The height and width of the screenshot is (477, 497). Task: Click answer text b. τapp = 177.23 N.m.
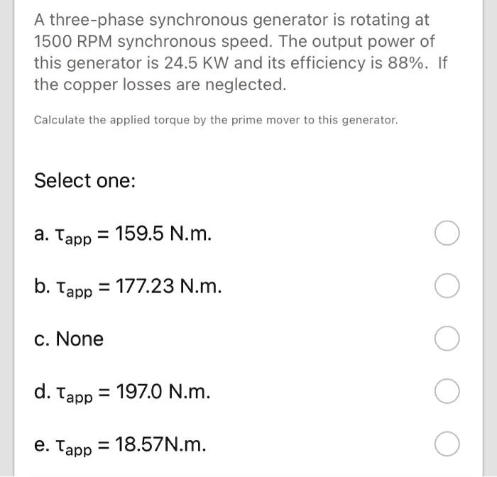(x=128, y=287)
